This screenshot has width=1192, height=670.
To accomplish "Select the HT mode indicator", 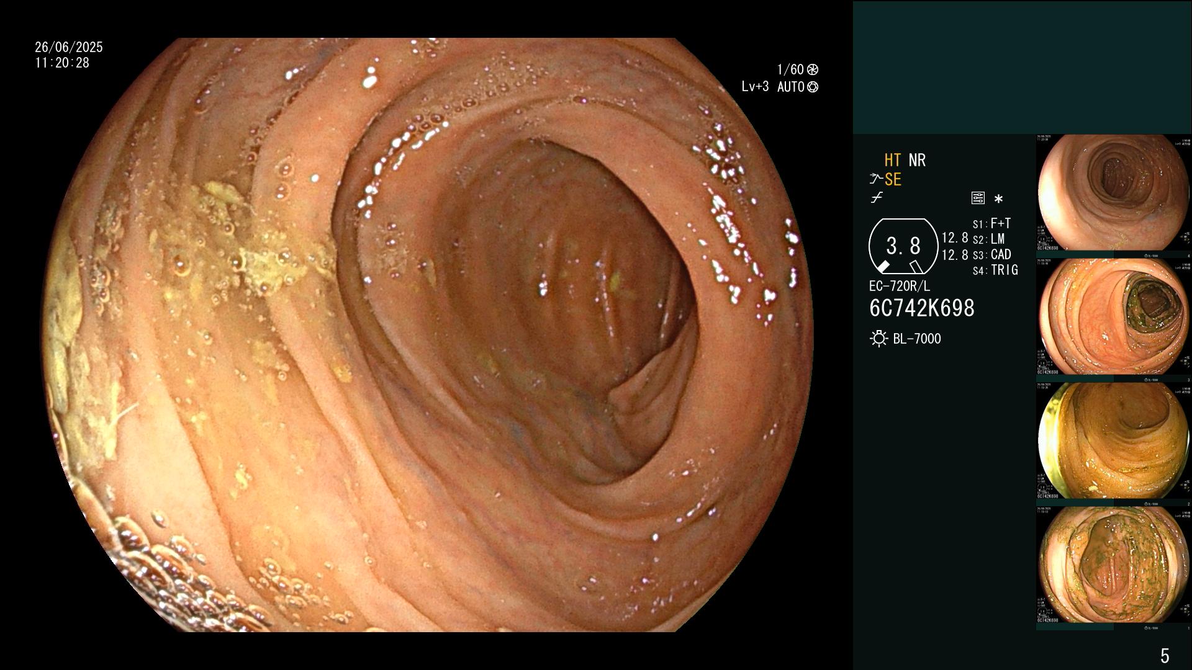I will coord(892,161).
